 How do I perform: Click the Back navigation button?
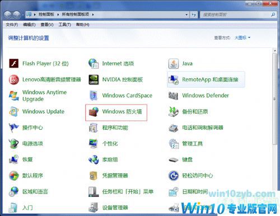(8, 15)
